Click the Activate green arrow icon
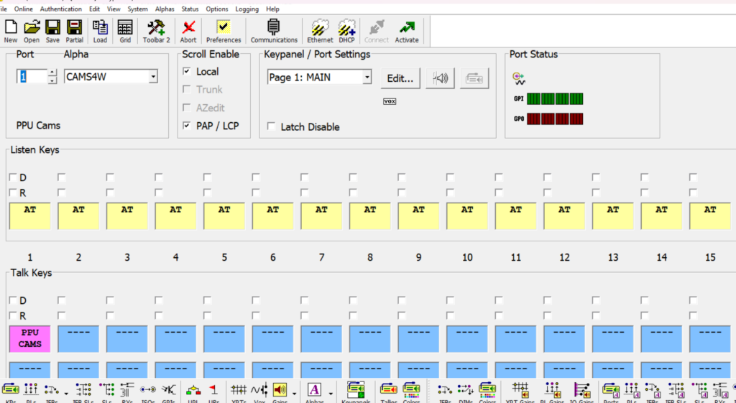The width and height of the screenshot is (736, 403). click(x=407, y=30)
